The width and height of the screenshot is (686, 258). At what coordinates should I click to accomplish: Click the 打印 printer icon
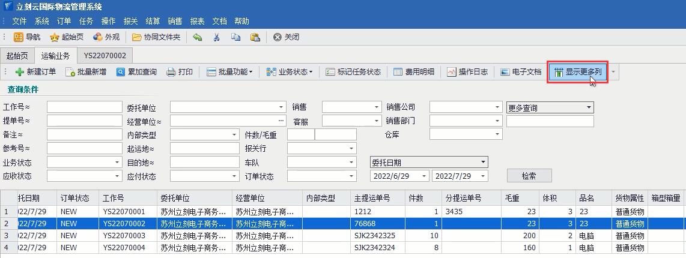171,72
